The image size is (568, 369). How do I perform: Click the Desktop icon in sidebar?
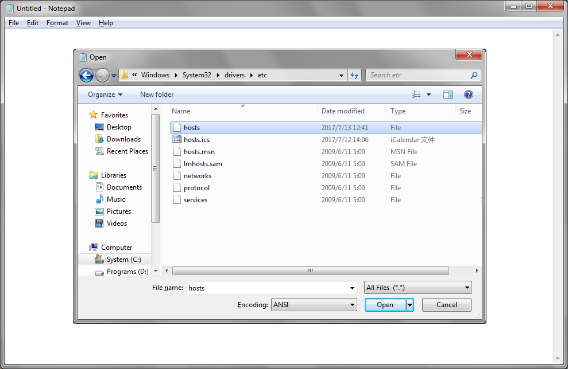click(99, 127)
